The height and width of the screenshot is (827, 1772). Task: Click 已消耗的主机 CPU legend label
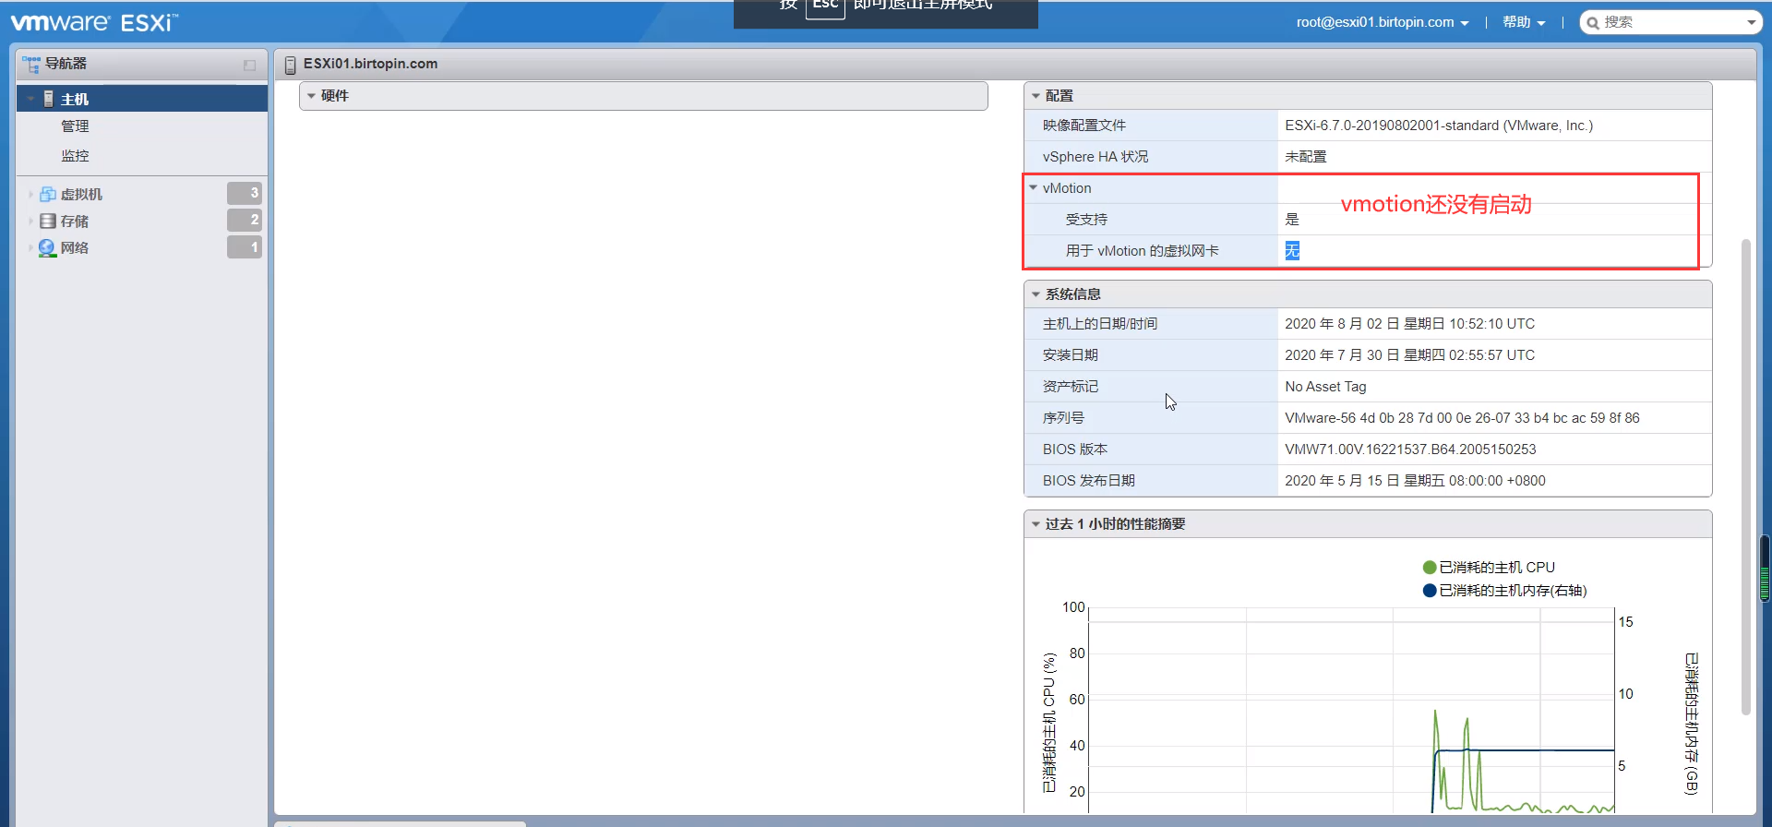point(1497,568)
